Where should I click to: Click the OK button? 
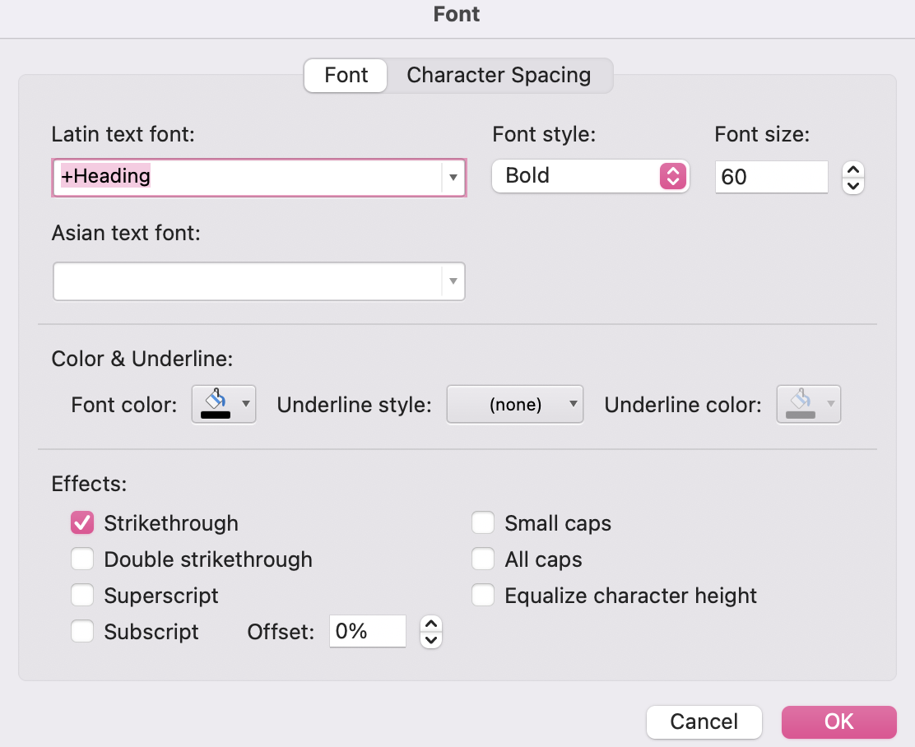838,721
